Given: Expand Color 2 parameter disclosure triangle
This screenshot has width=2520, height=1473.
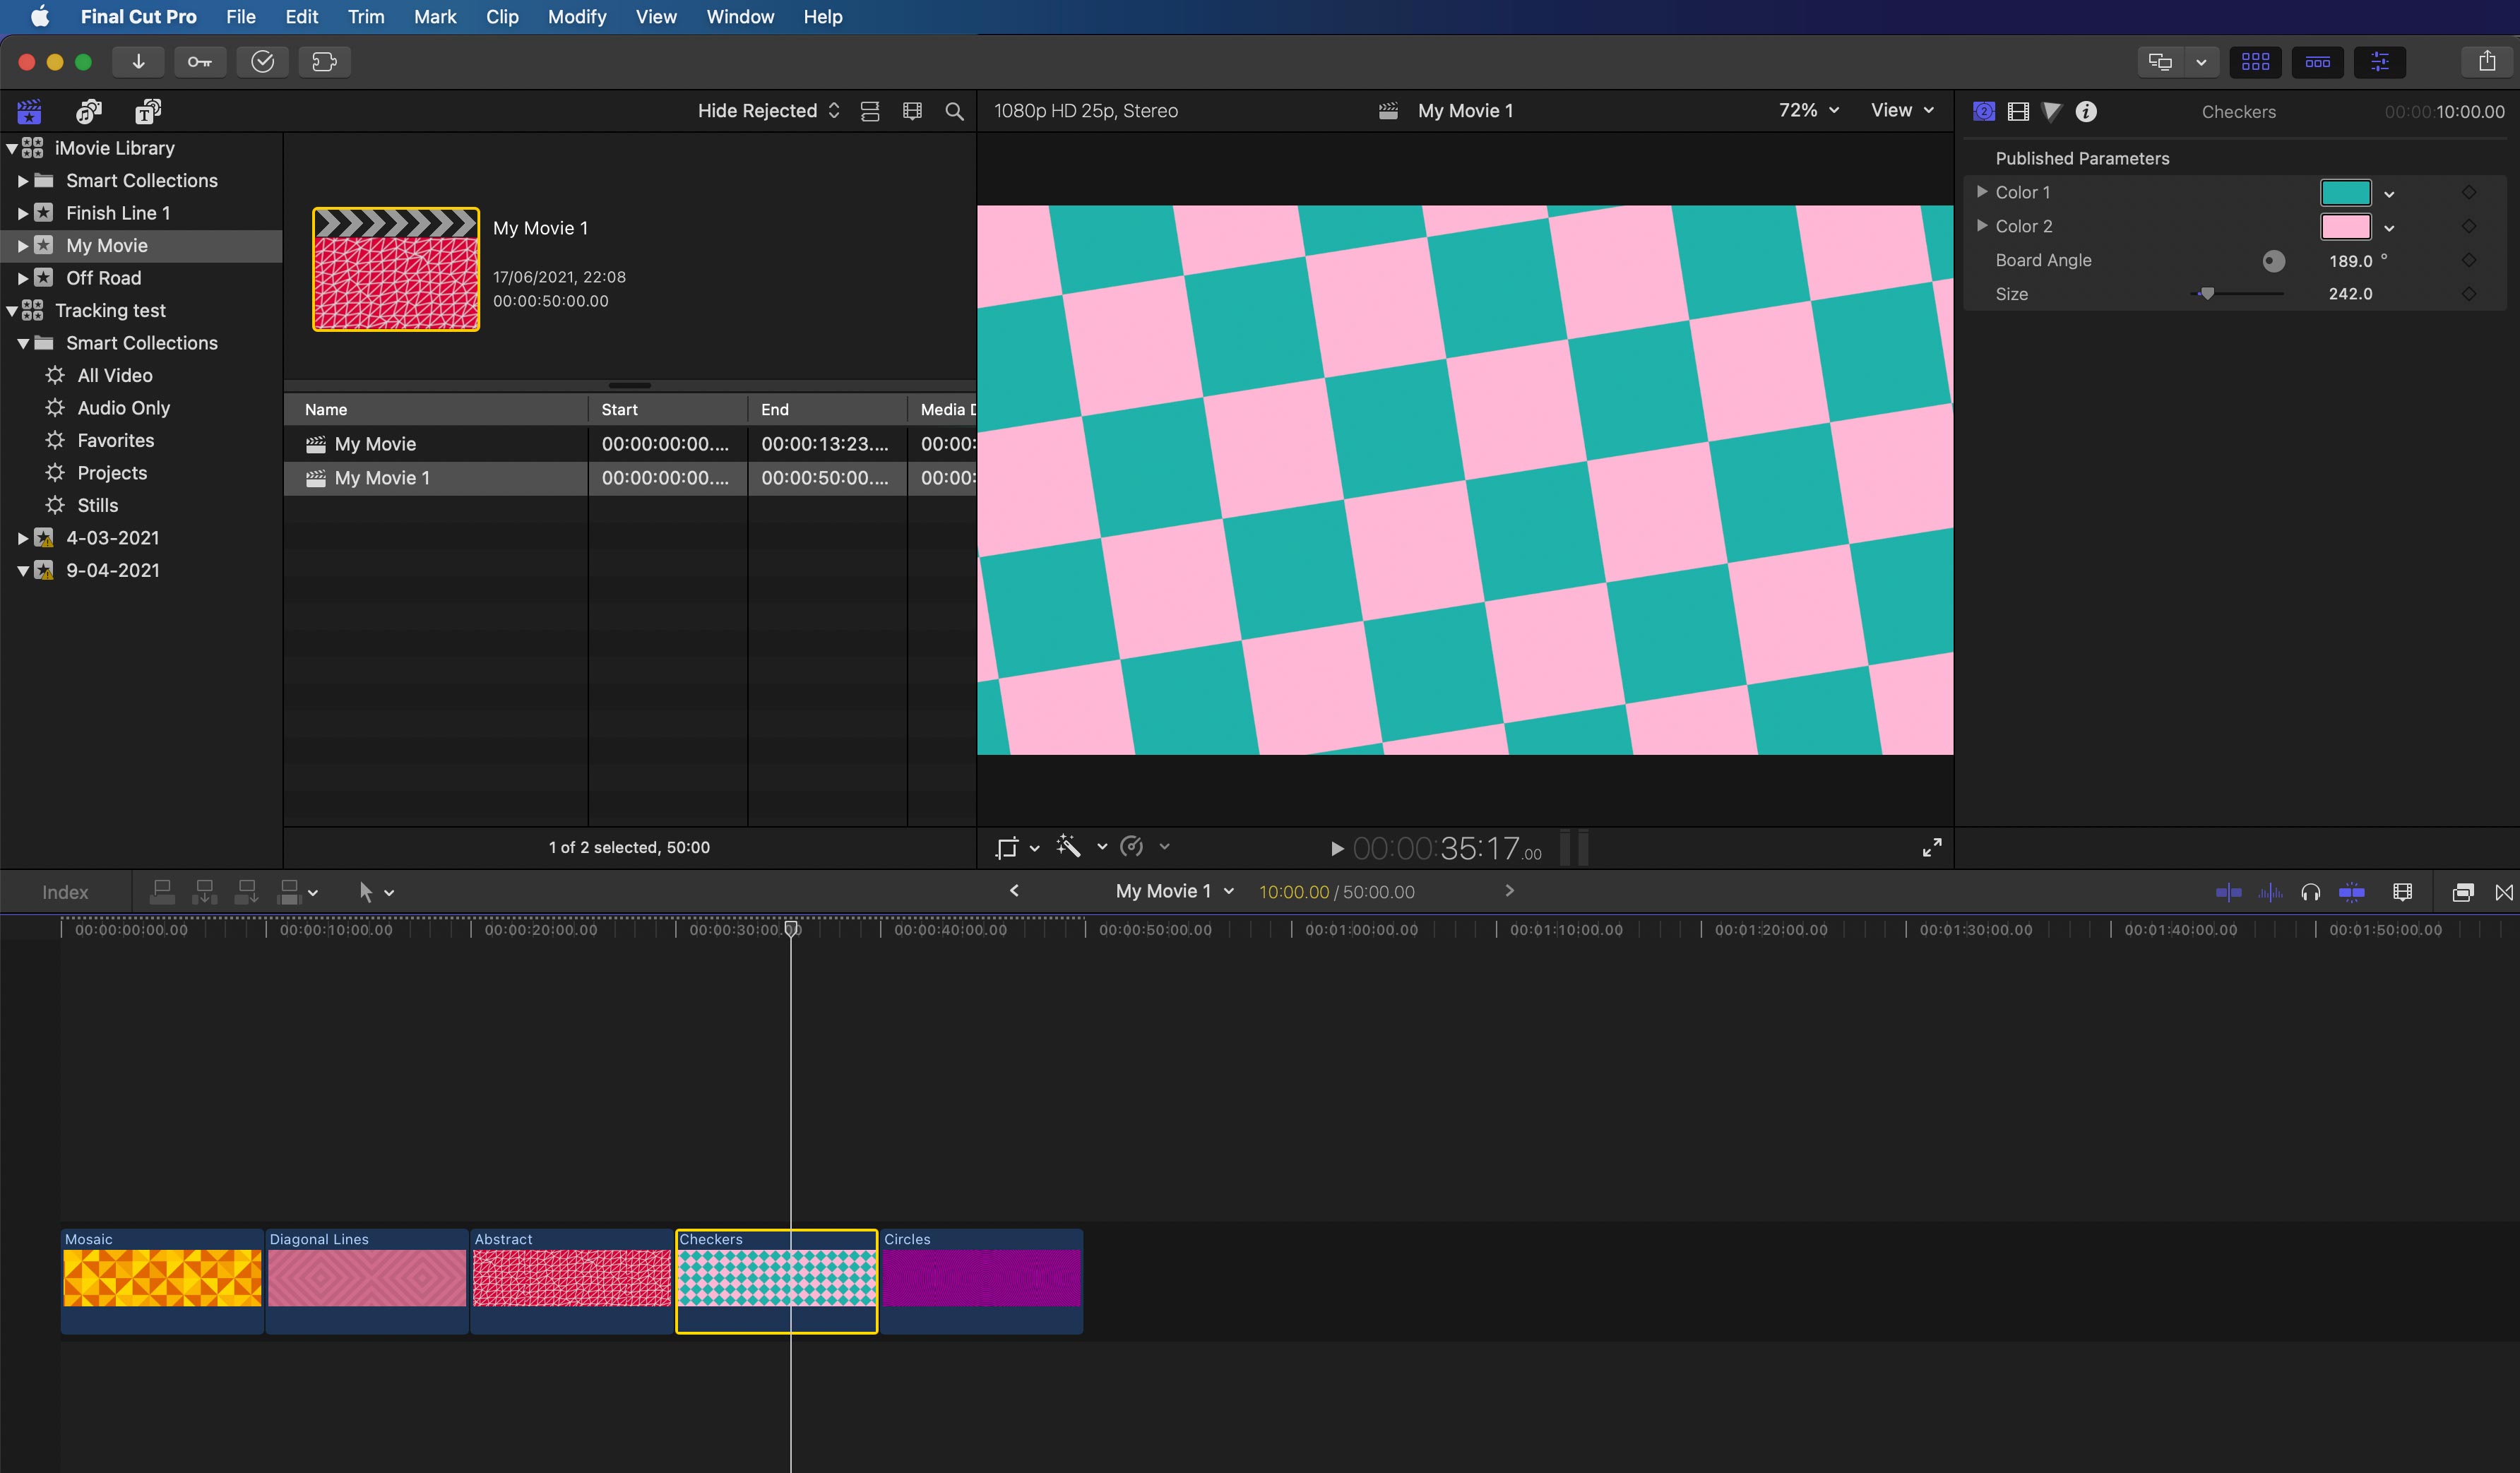Looking at the screenshot, I should click(x=1981, y=225).
